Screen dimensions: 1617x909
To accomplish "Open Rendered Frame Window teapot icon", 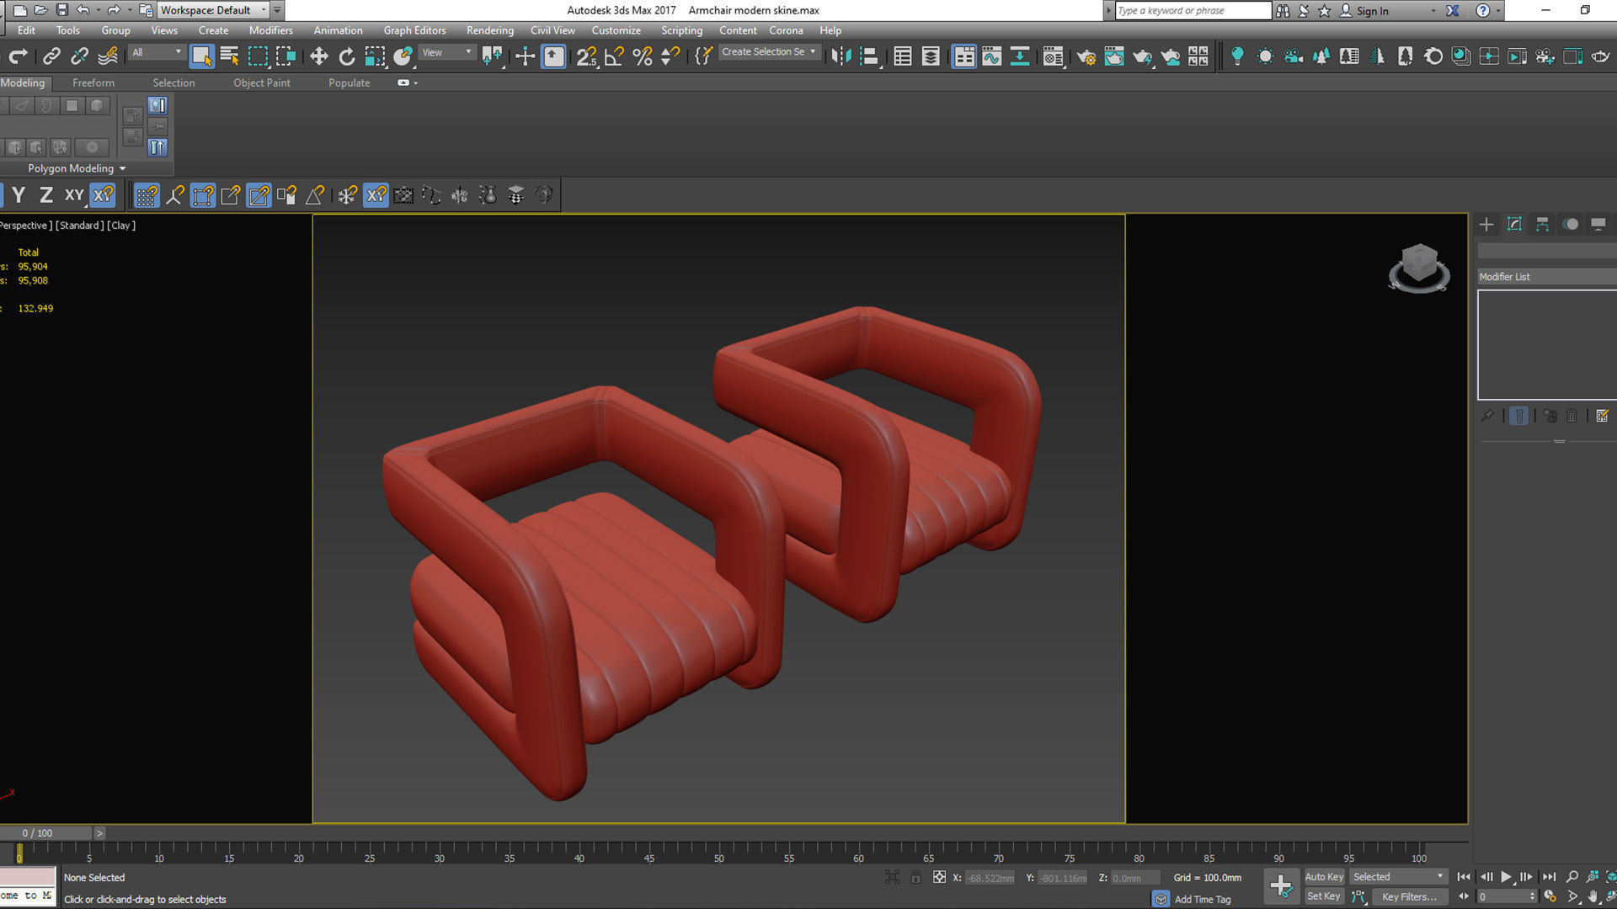I will [1114, 56].
